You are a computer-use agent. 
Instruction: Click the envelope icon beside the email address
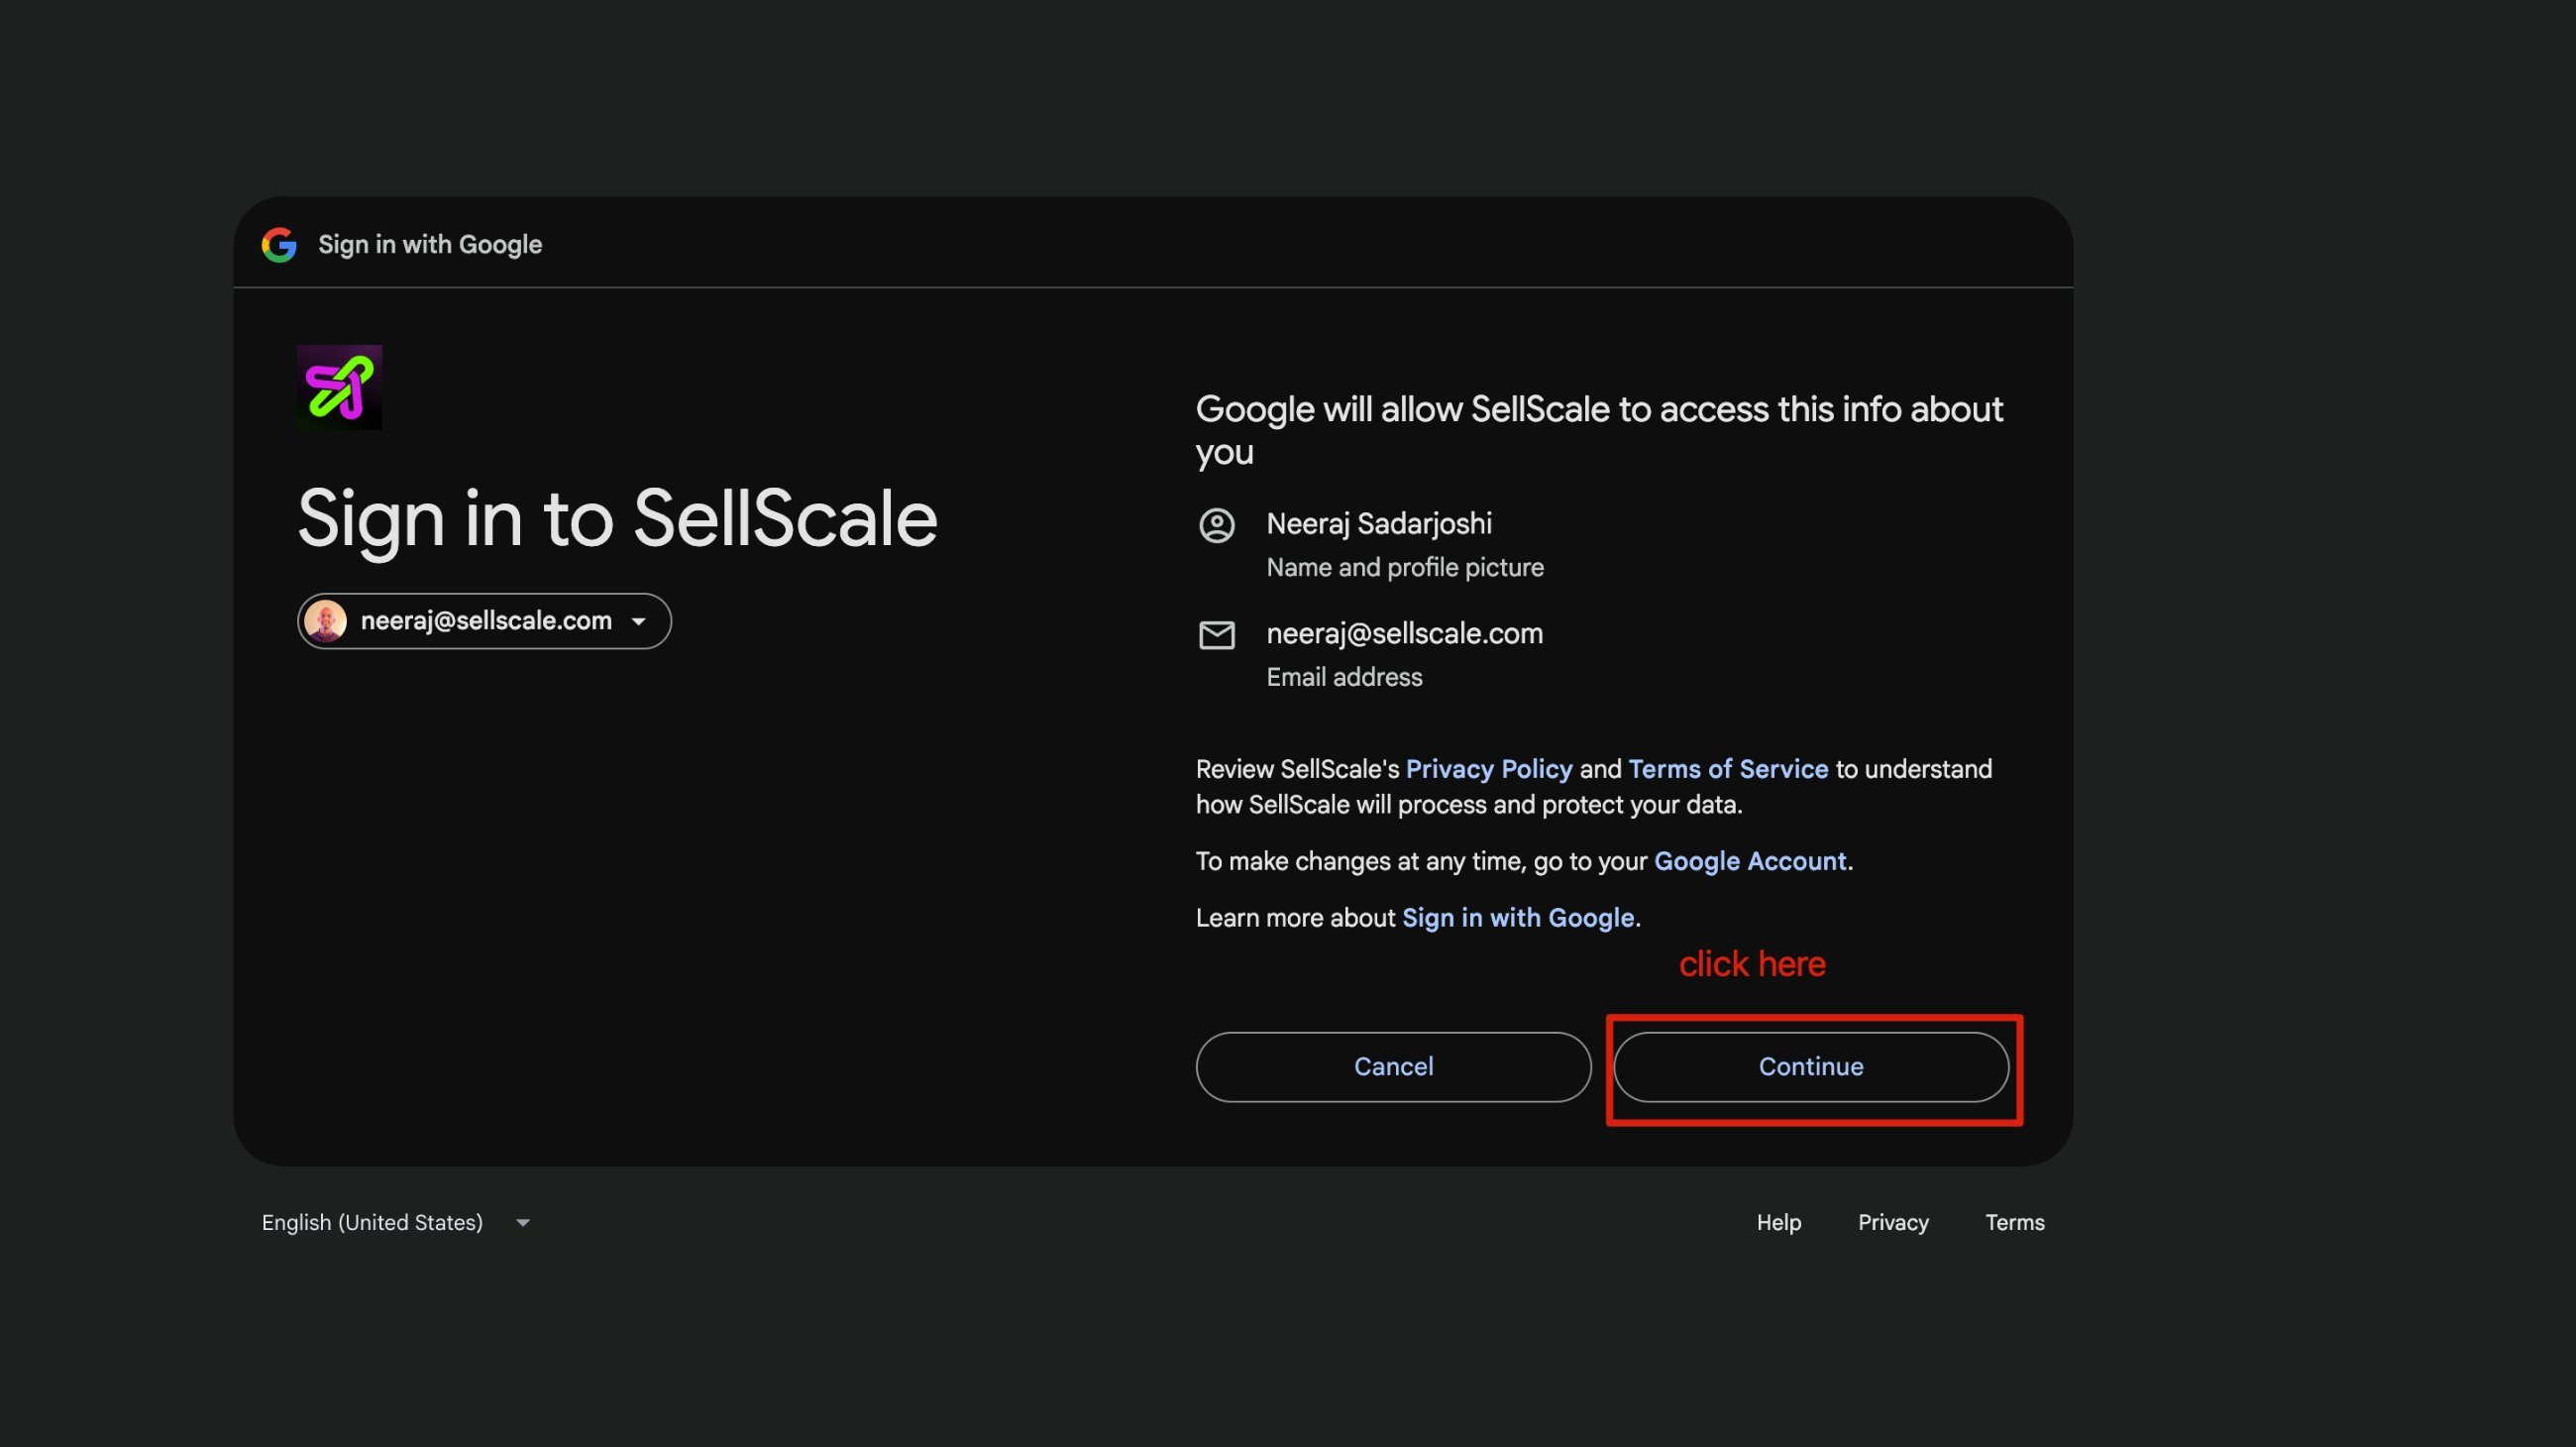(x=1216, y=635)
